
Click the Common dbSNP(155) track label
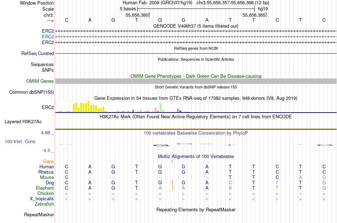32,92
